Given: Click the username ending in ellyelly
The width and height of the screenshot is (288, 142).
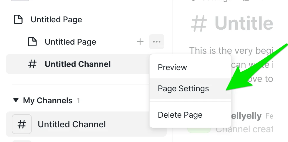Looking at the screenshot, I should coord(245,116).
